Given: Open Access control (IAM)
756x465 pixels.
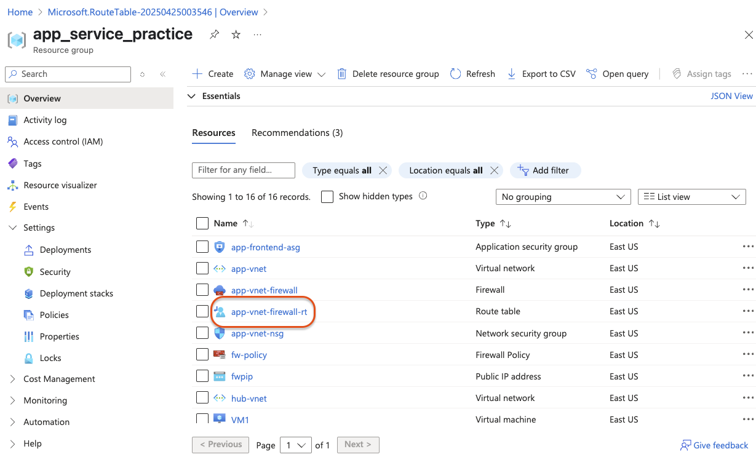Looking at the screenshot, I should click(63, 141).
